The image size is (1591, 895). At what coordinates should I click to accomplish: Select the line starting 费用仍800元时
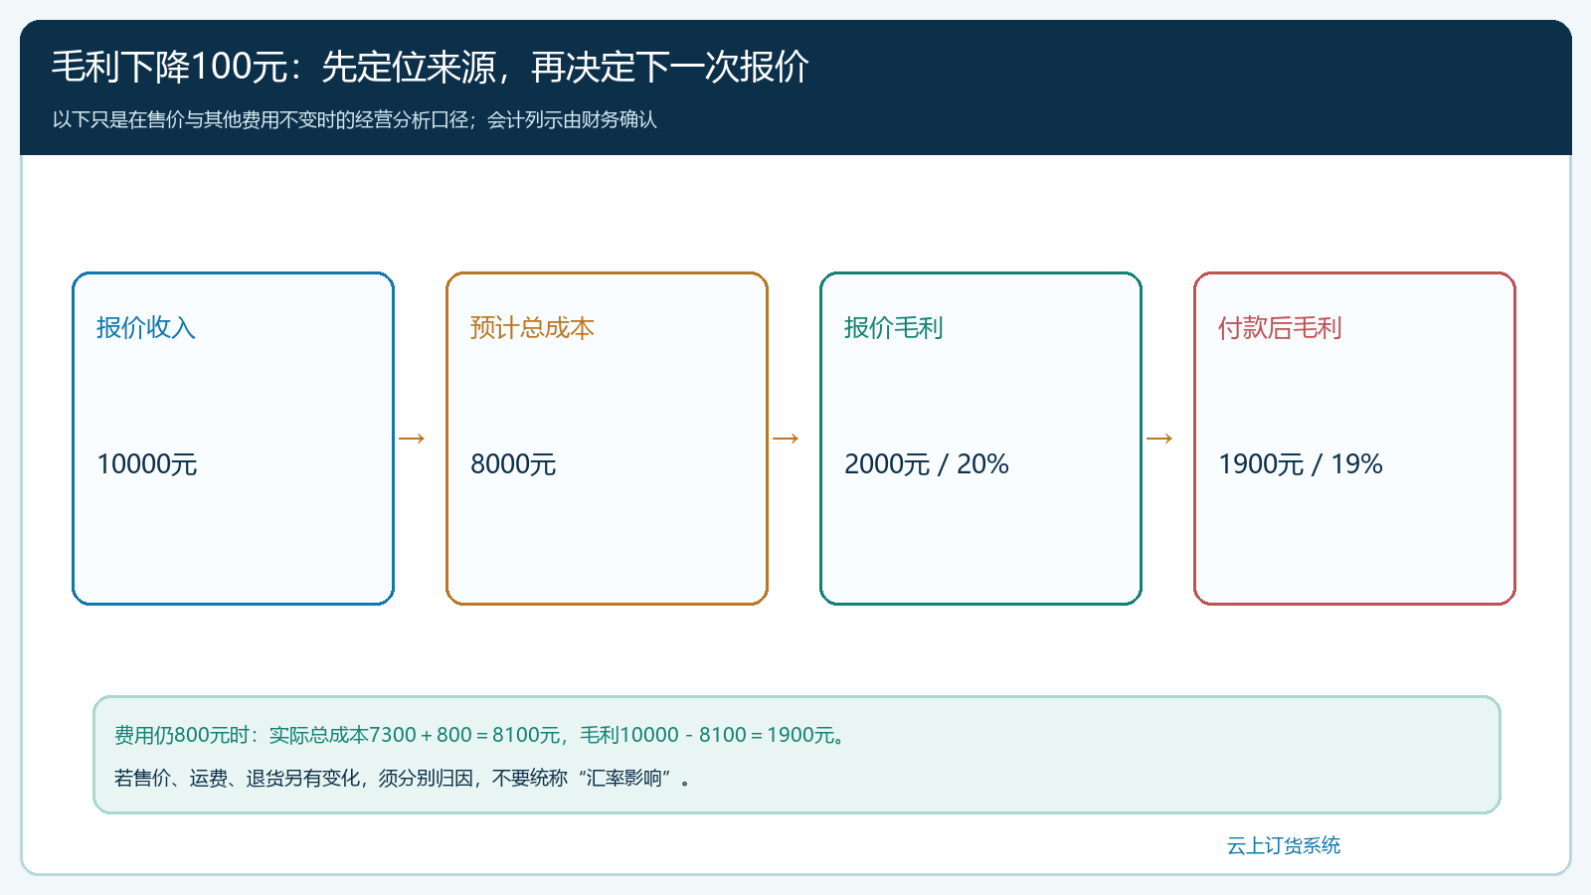(x=480, y=735)
